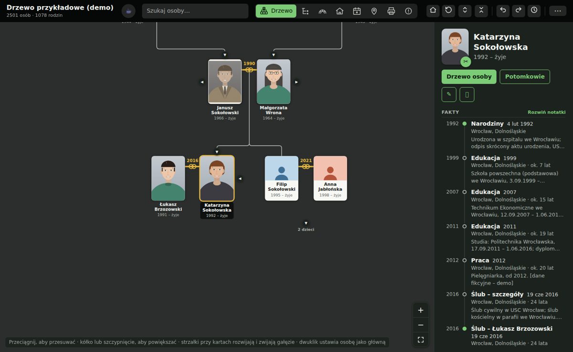The height and width of the screenshot is (352, 573).
Task: Click the round coffee cup icon
Action: tap(128, 11)
